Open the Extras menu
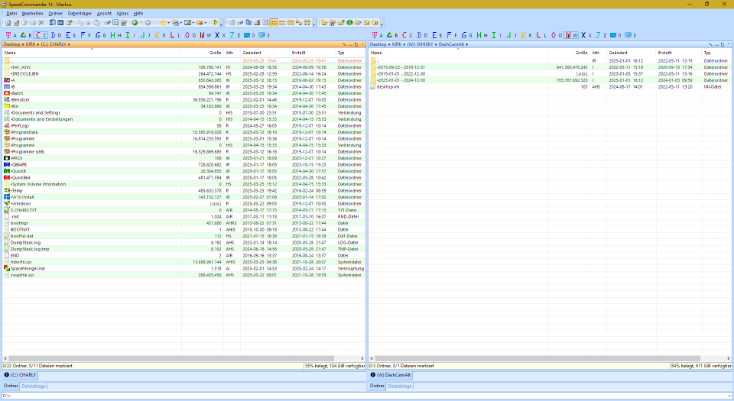Screen dimensions: 734x401 click(122, 14)
